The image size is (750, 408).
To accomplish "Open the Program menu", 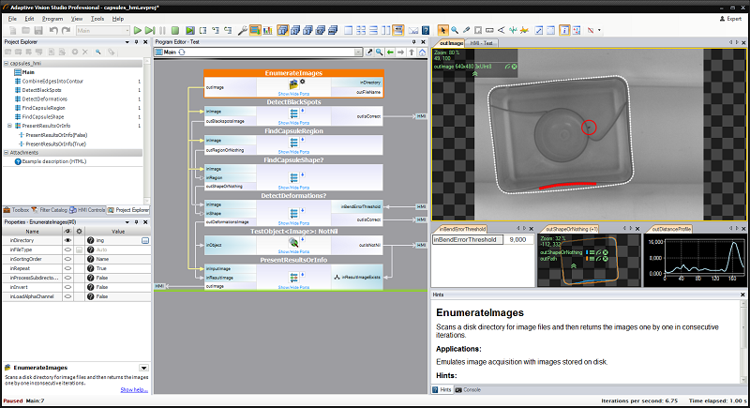I will coord(52,18).
